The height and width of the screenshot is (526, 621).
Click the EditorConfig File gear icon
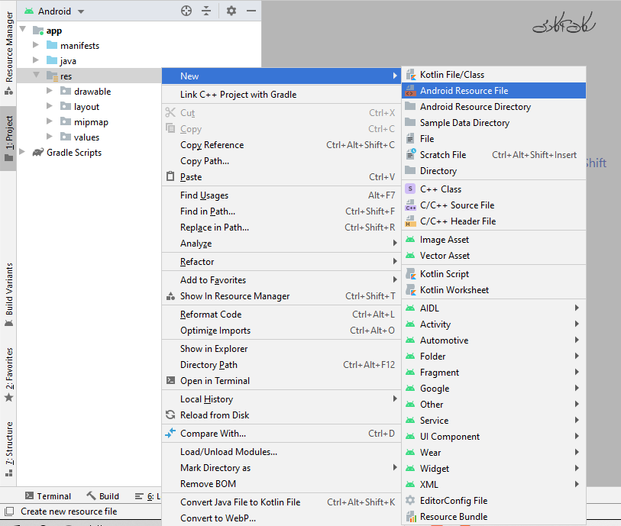pyautogui.click(x=411, y=501)
